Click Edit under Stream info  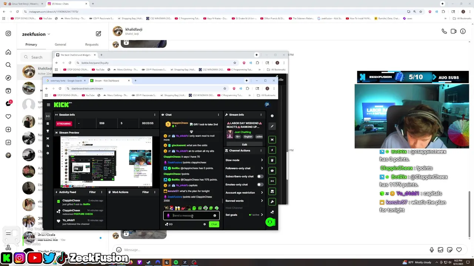click(244, 145)
